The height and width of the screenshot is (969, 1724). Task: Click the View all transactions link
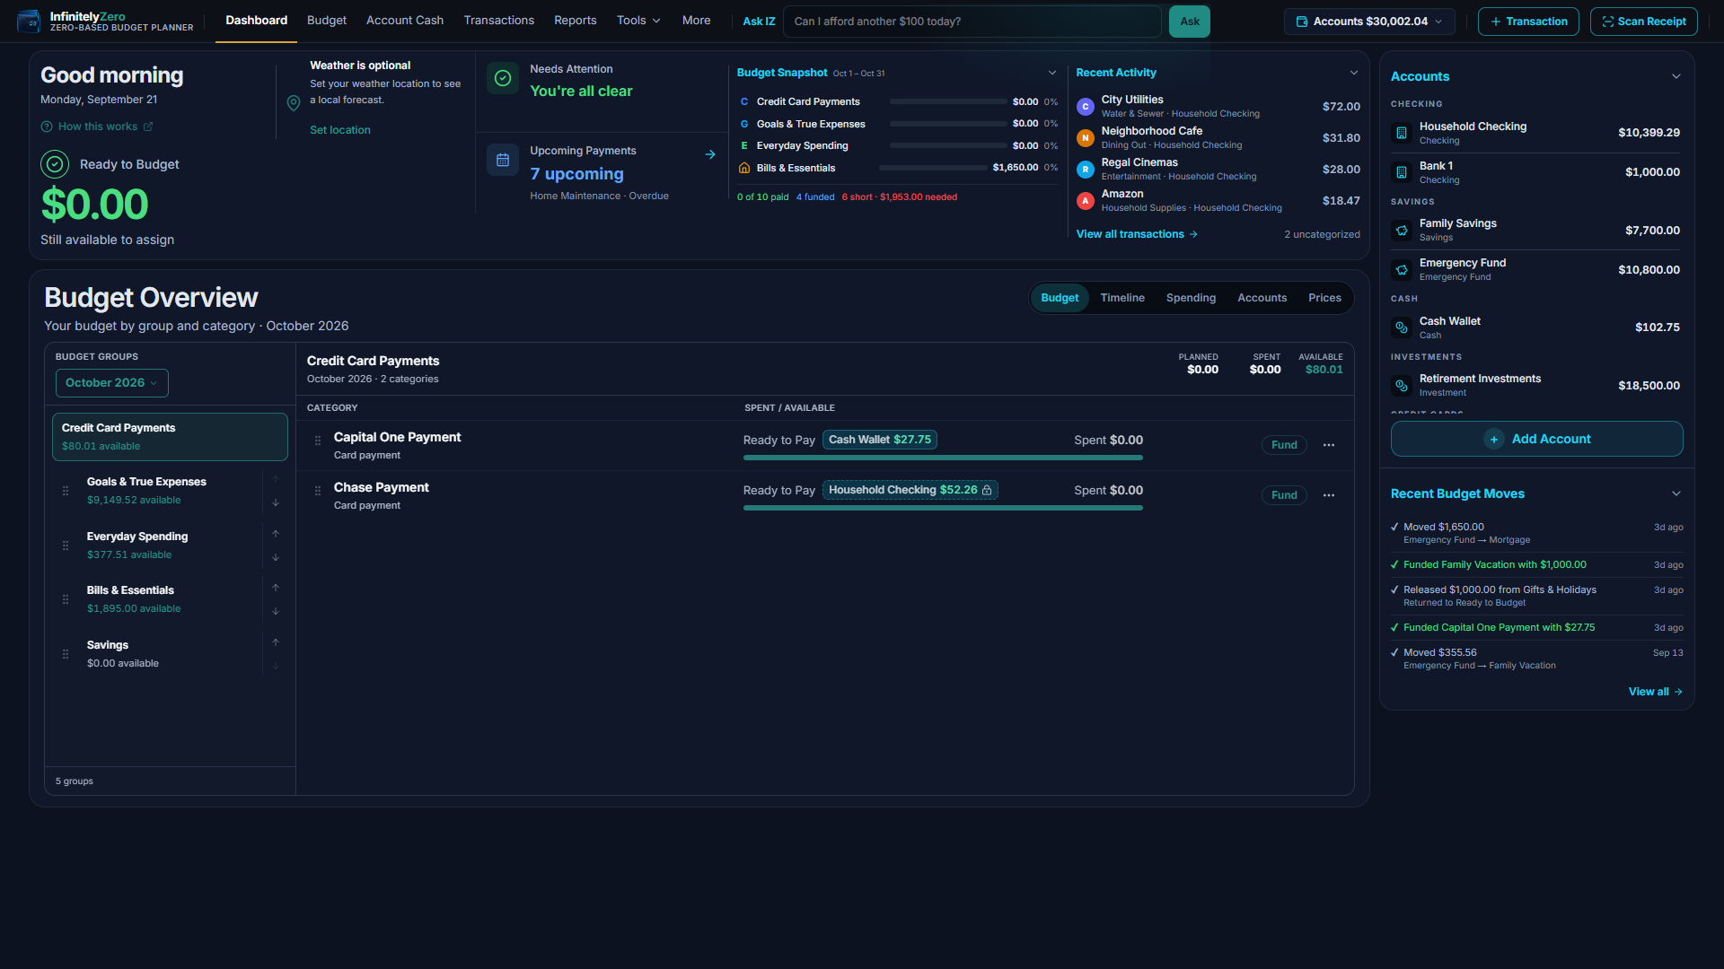pos(1137,234)
